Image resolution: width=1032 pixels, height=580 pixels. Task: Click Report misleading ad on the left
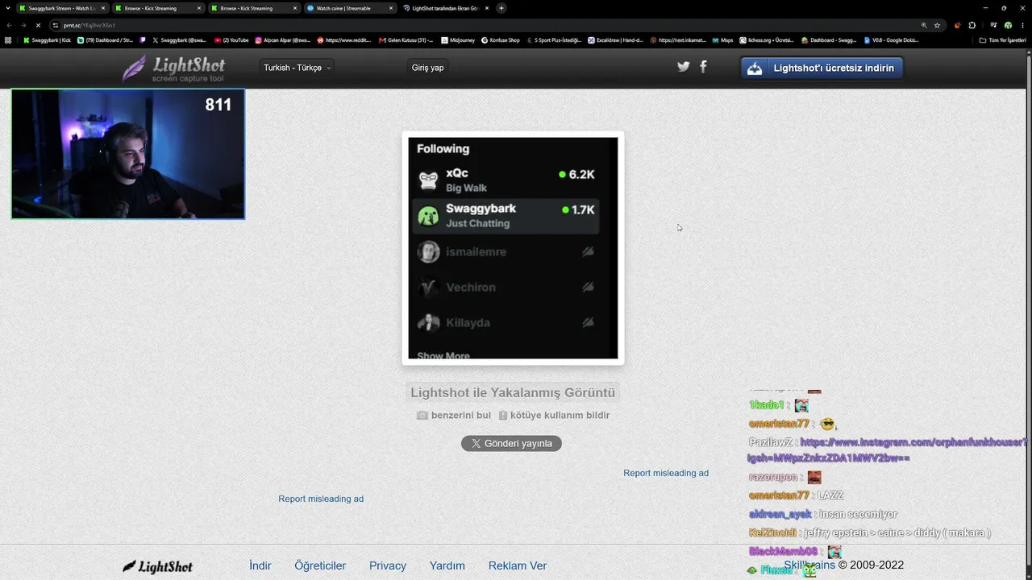point(321,499)
